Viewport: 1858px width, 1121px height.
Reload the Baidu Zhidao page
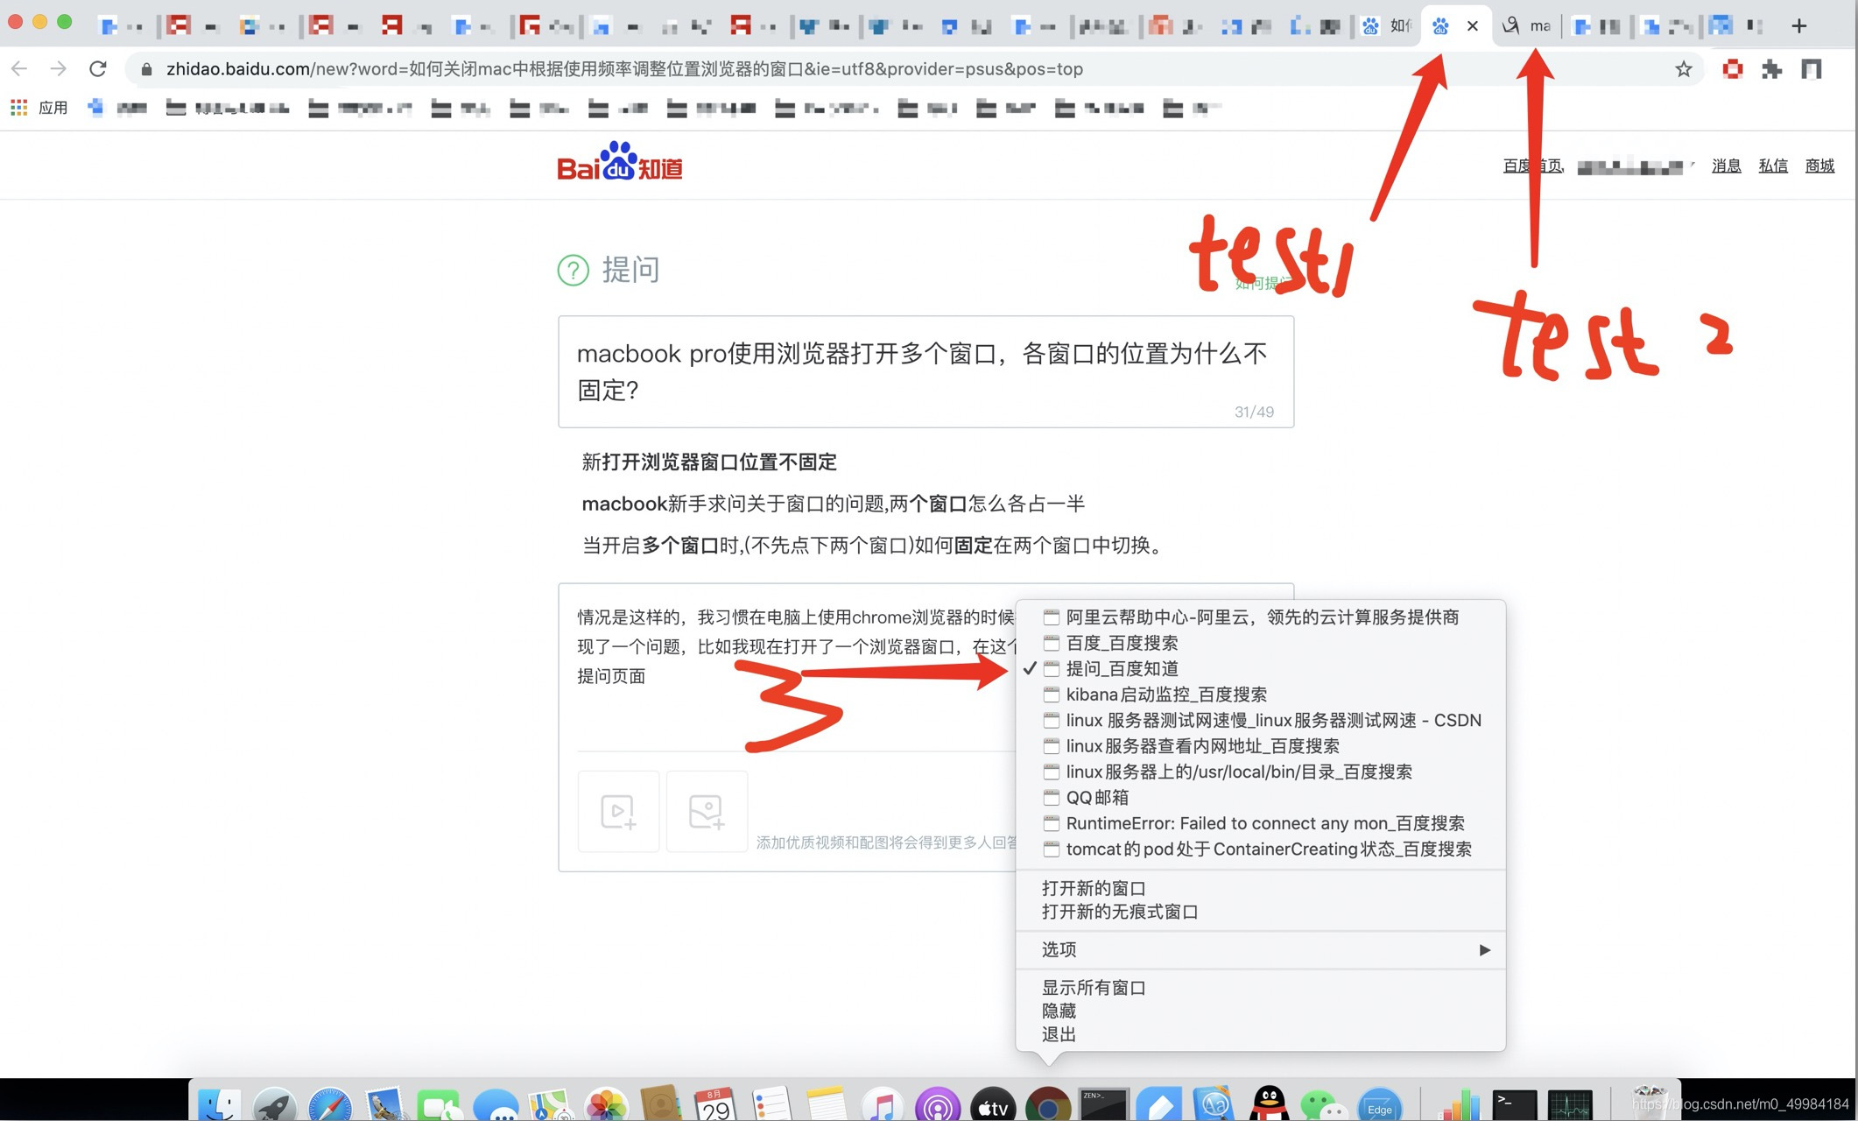click(98, 68)
